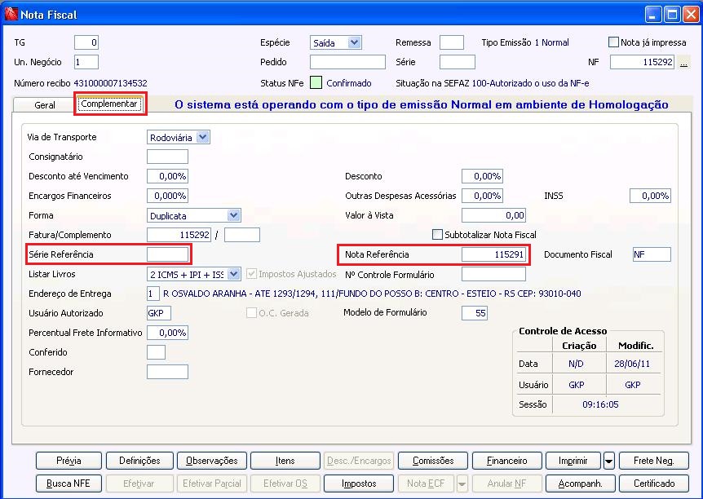Click the Série field at top
This screenshot has width=703, height=499.
point(457,62)
